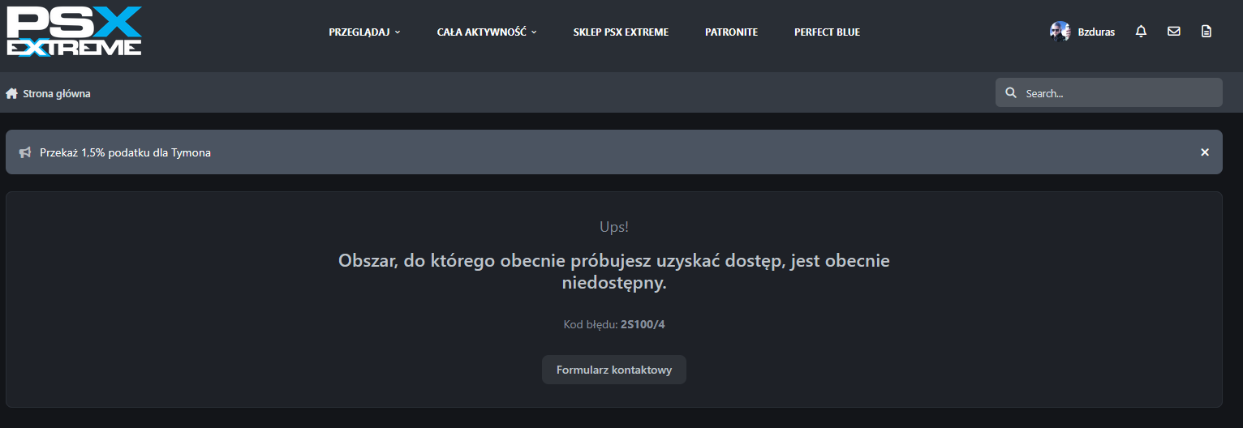The height and width of the screenshot is (428, 1243).
Task: Follow the Strona główna breadcrumb link
Action: [x=56, y=94]
